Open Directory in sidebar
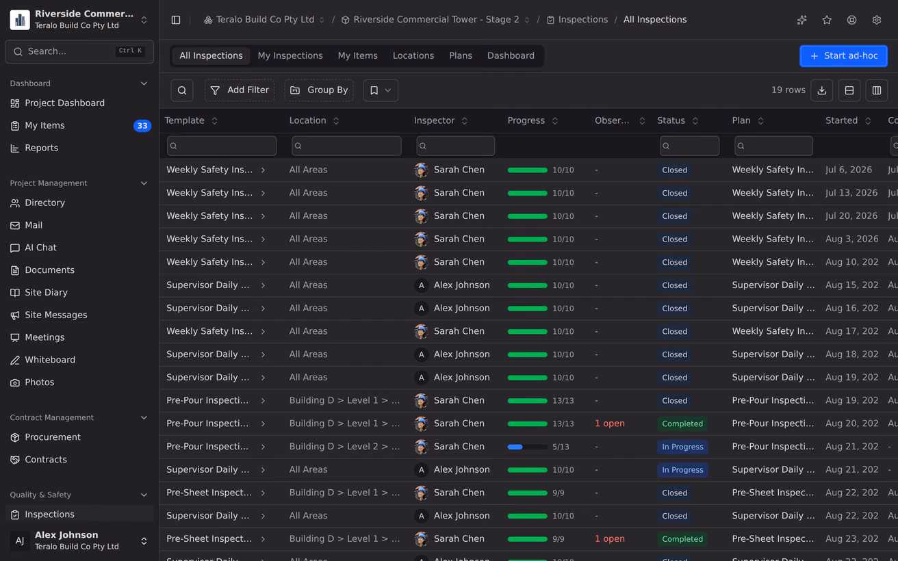This screenshot has height=561, width=898. 79,203
